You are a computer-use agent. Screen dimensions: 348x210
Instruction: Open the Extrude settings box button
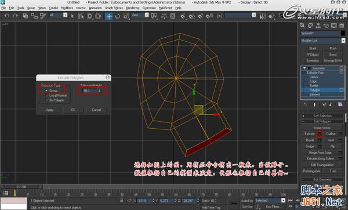320,134
